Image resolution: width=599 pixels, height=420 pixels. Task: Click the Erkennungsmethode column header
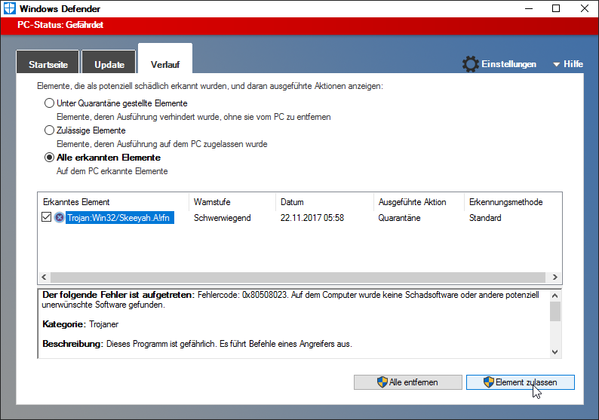click(513, 202)
